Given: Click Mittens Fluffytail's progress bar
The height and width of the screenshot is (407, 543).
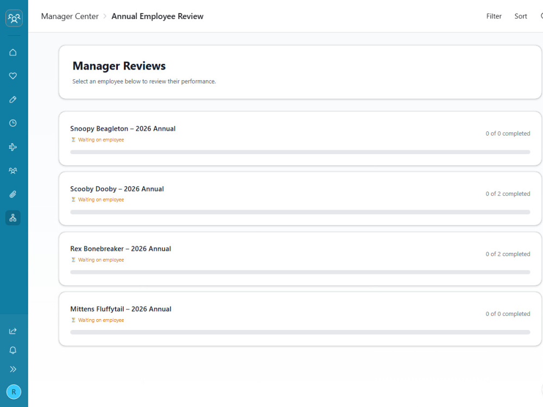Looking at the screenshot, I should pos(300,332).
